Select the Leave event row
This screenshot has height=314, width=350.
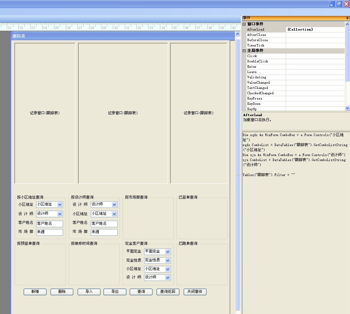[295, 72]
